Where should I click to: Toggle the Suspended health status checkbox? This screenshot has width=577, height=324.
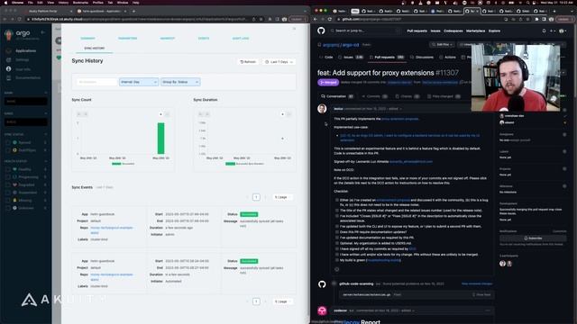[x=8, y=193]
